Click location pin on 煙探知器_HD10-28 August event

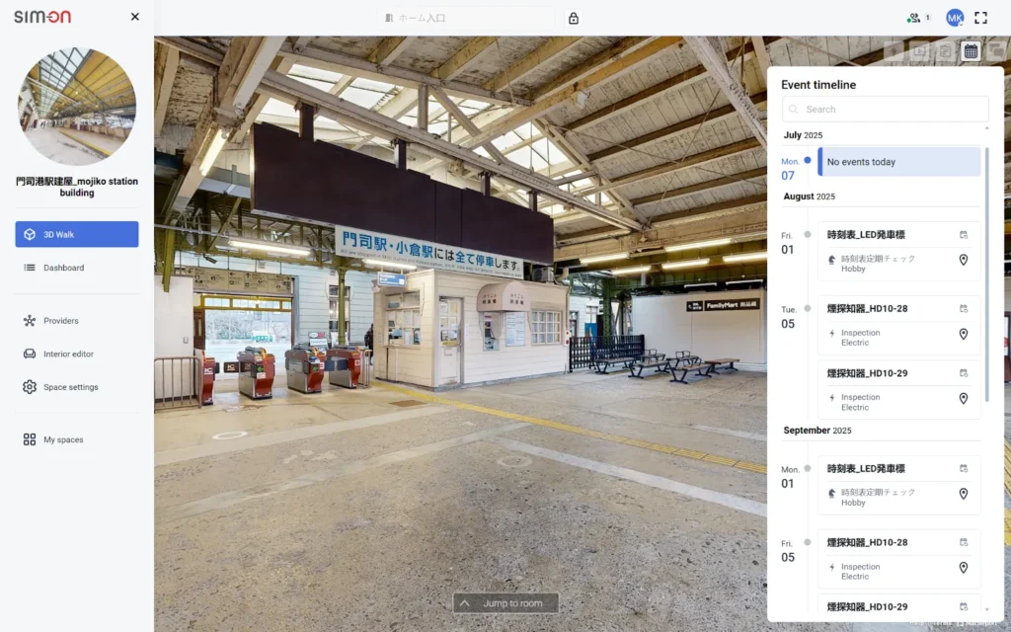pyautogui.click(x=964, y=334)
